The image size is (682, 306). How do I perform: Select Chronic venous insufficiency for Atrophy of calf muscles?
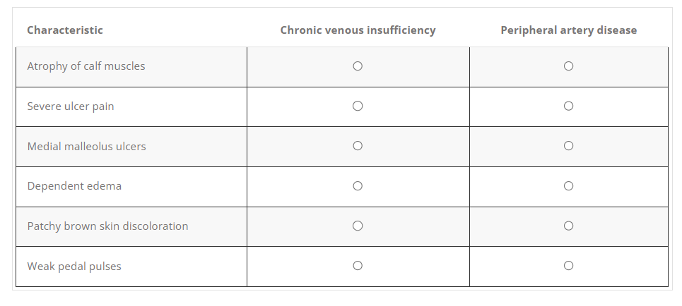(x=358, y=66)
